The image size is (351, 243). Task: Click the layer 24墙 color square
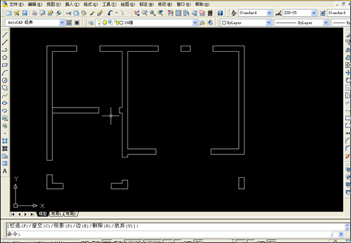tap(121, 23)
